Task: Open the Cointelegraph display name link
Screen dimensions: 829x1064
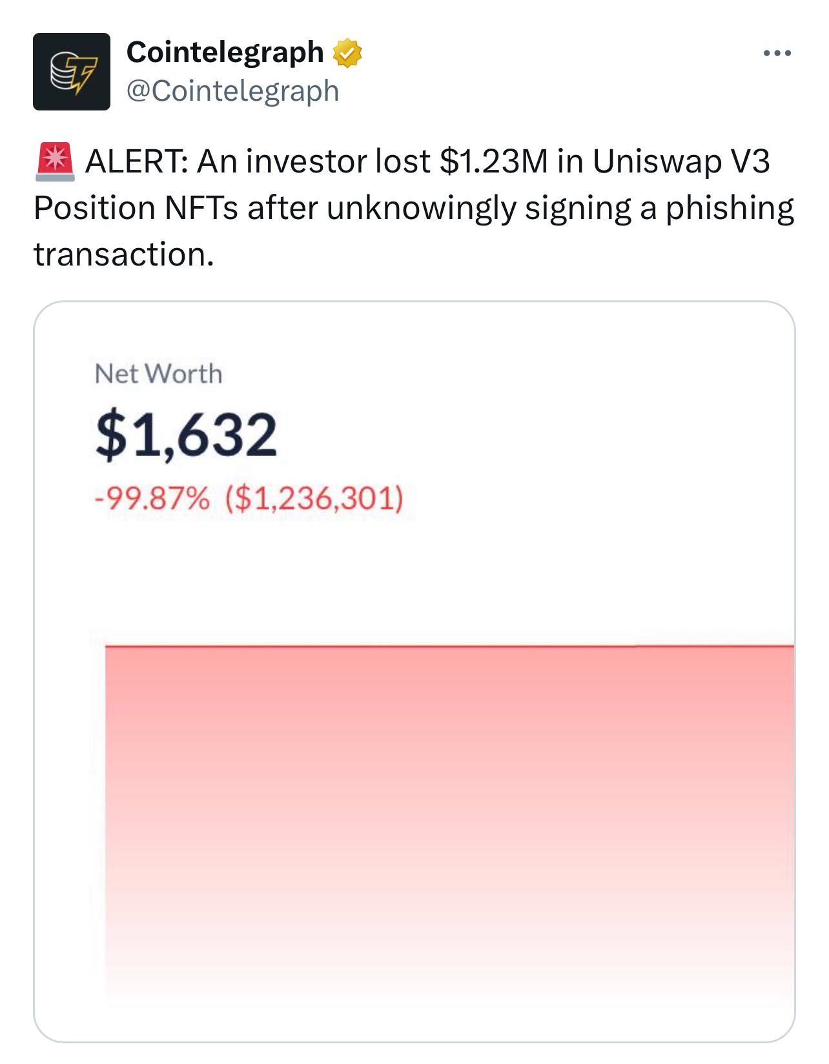Action: (225, 52)
